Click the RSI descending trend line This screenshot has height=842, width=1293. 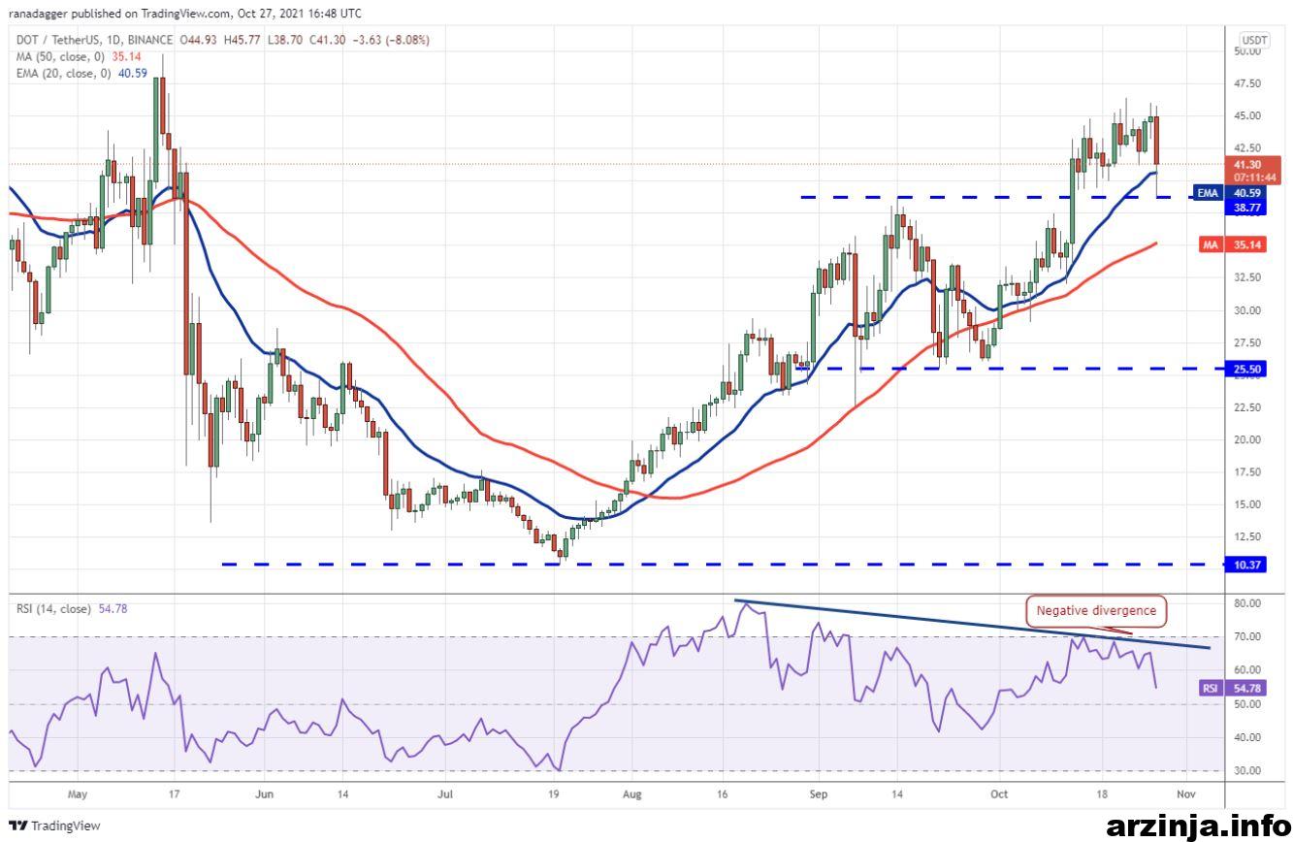point(972,624)
